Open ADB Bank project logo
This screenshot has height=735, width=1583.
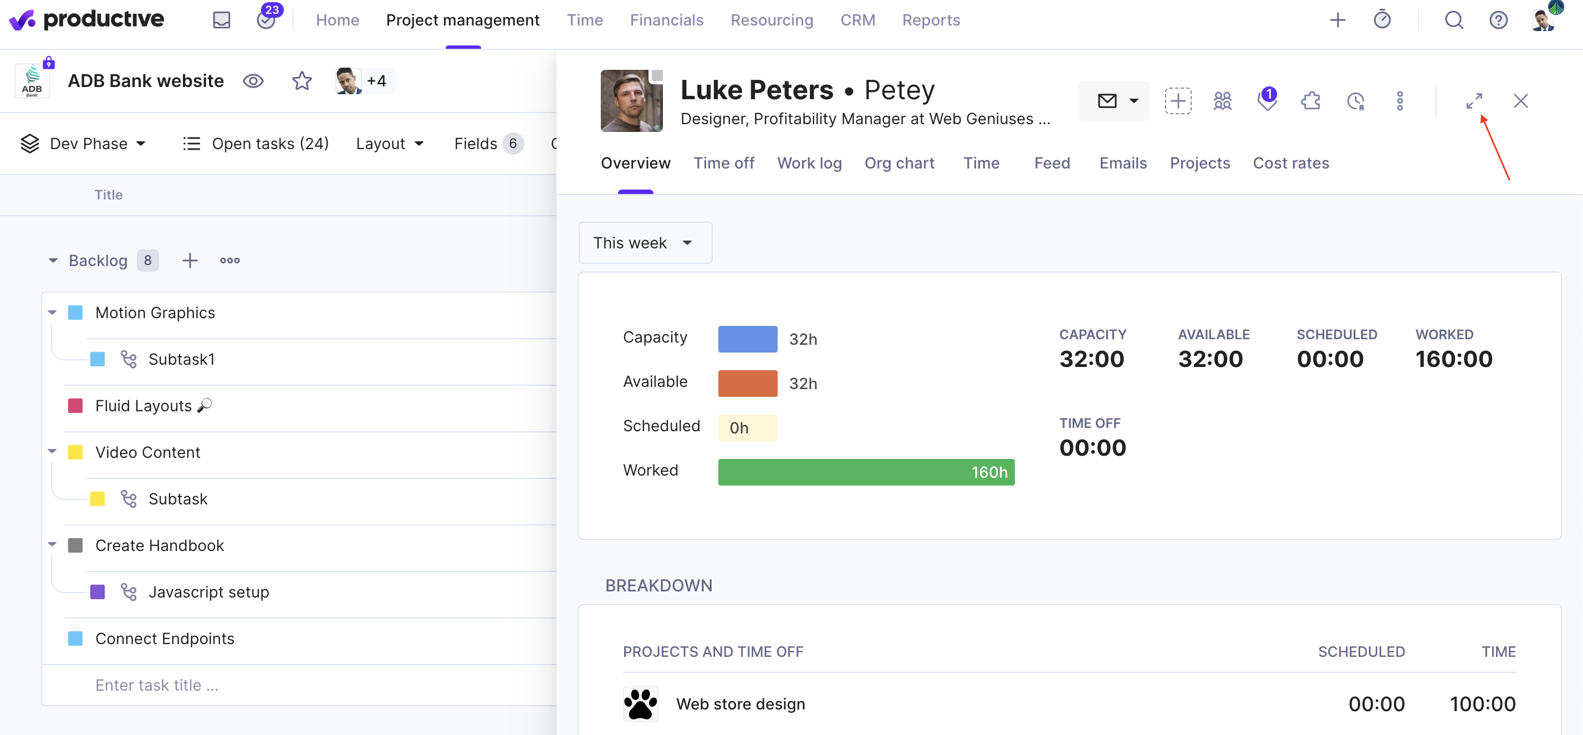pyautogui.click(x=32, y=80)
